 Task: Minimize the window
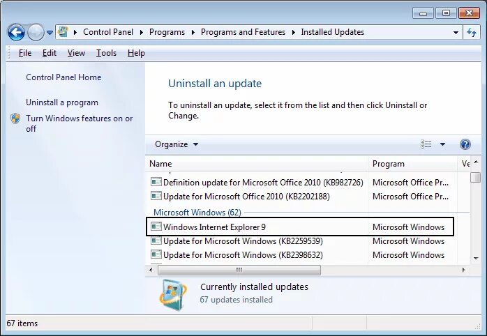pos(423,13)
